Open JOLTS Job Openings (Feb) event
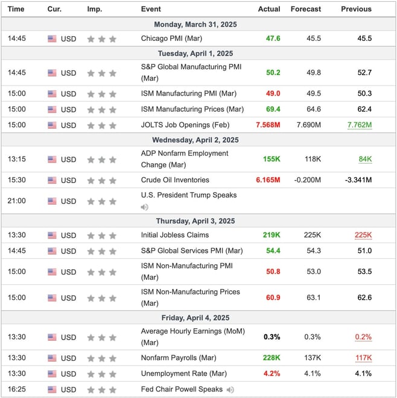This screenshot has height=398, width=397. (185, 125)
